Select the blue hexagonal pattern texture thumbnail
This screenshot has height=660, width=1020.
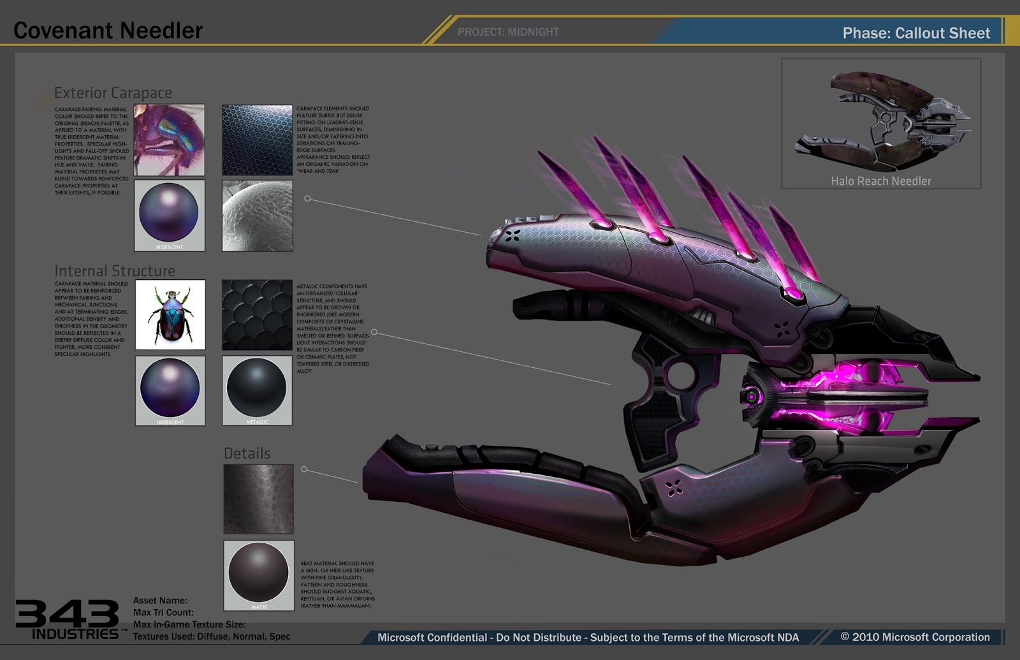(x=258, y=140)
